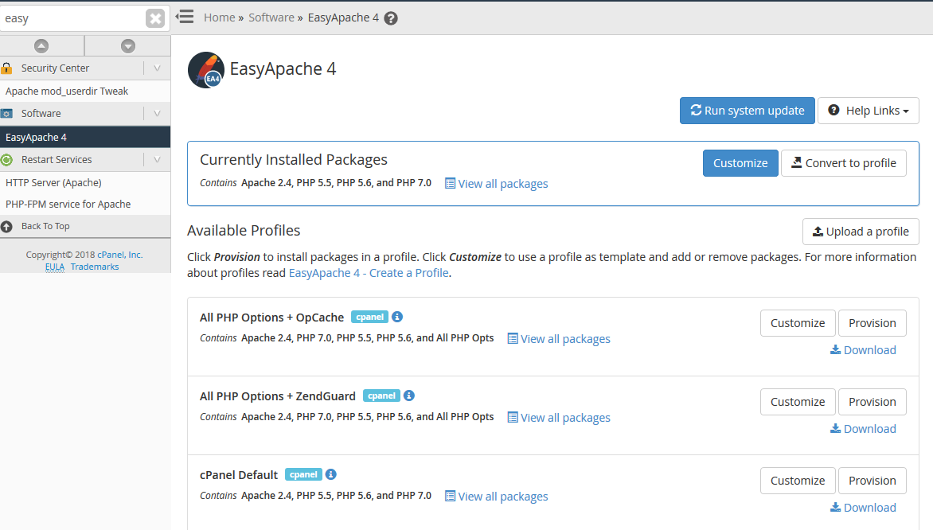Run system update
The image size is (933, 530).
tap(748, 111)
